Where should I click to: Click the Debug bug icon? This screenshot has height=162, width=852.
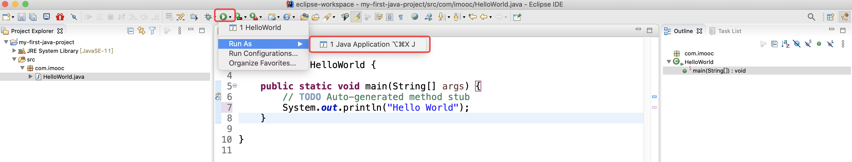tap(208, 17)
